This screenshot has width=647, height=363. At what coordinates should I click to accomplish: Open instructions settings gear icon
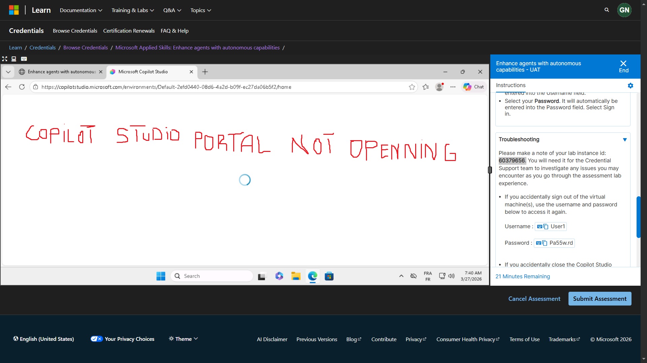pos(630,86)
